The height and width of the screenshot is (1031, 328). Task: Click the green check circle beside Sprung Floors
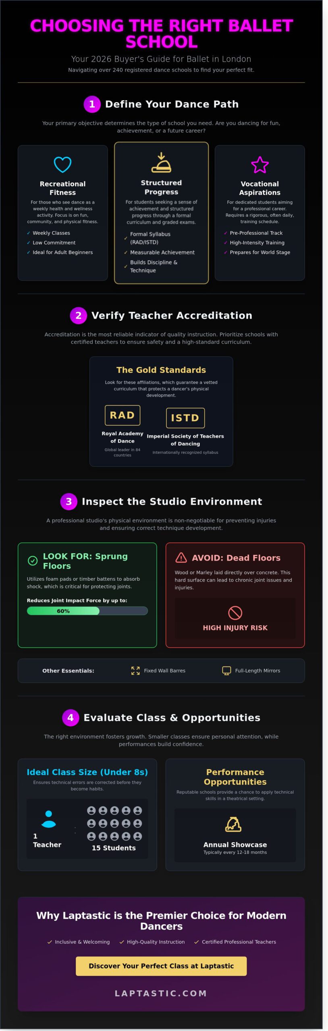click(33, 560)
